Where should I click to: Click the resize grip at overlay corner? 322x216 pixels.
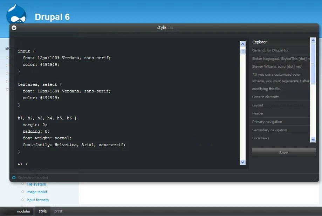315,179
